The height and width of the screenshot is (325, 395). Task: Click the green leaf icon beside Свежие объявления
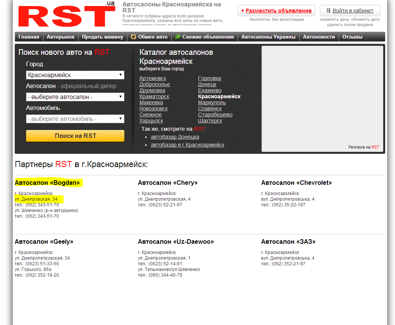coord(178,37)
